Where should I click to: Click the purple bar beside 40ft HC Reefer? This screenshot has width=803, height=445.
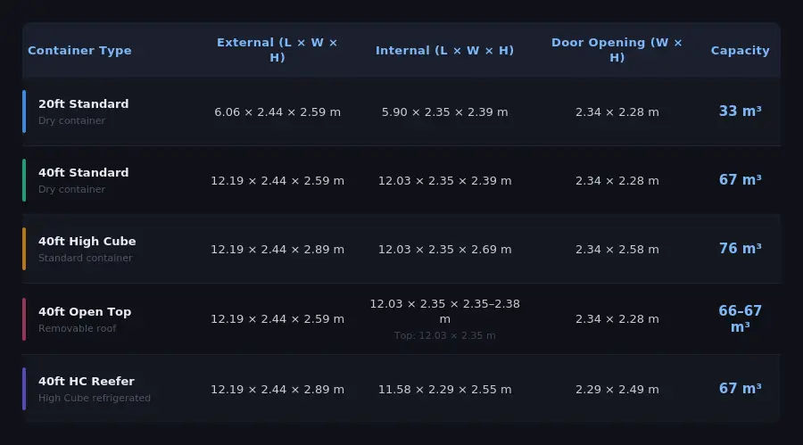24,389
